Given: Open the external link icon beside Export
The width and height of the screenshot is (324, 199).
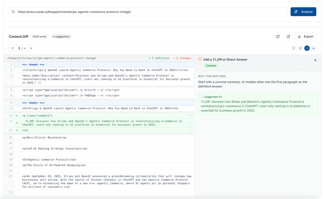Looking at the screenshot, I should click(x=288, y=36).
